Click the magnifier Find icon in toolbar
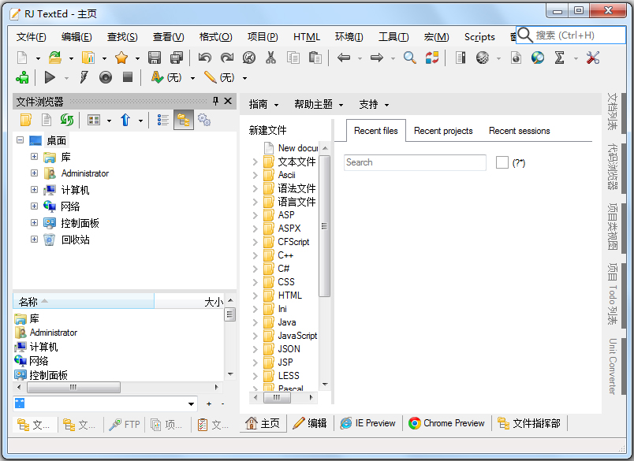Viewport: 634px width, 461px height. tap(409, 58)
